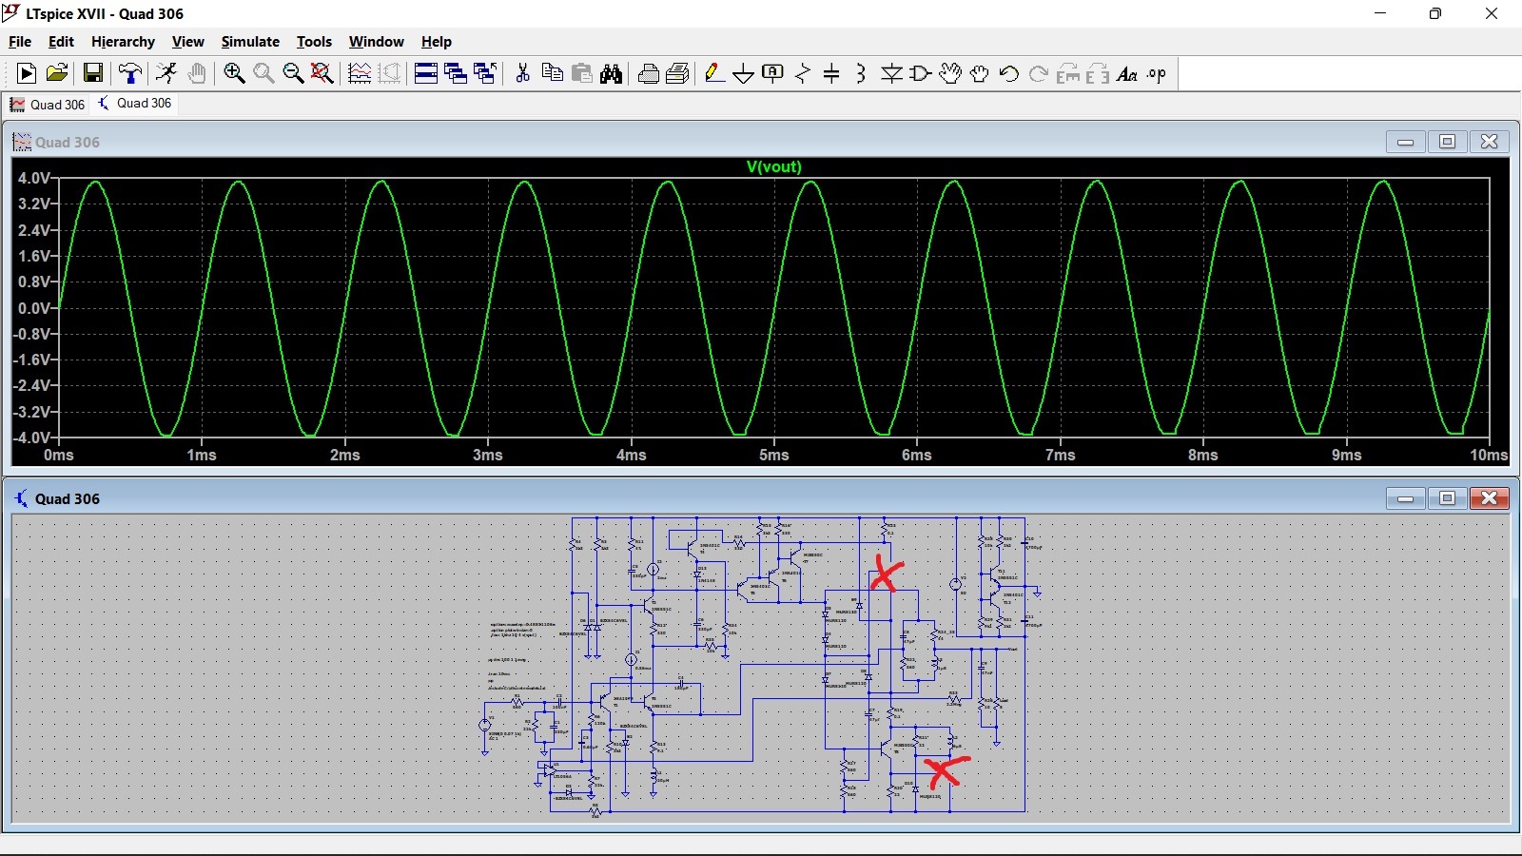Viewport: 1522px width, 856px height.
Task: Run the simulation with running man icon
Action: [x=167, y=73]
